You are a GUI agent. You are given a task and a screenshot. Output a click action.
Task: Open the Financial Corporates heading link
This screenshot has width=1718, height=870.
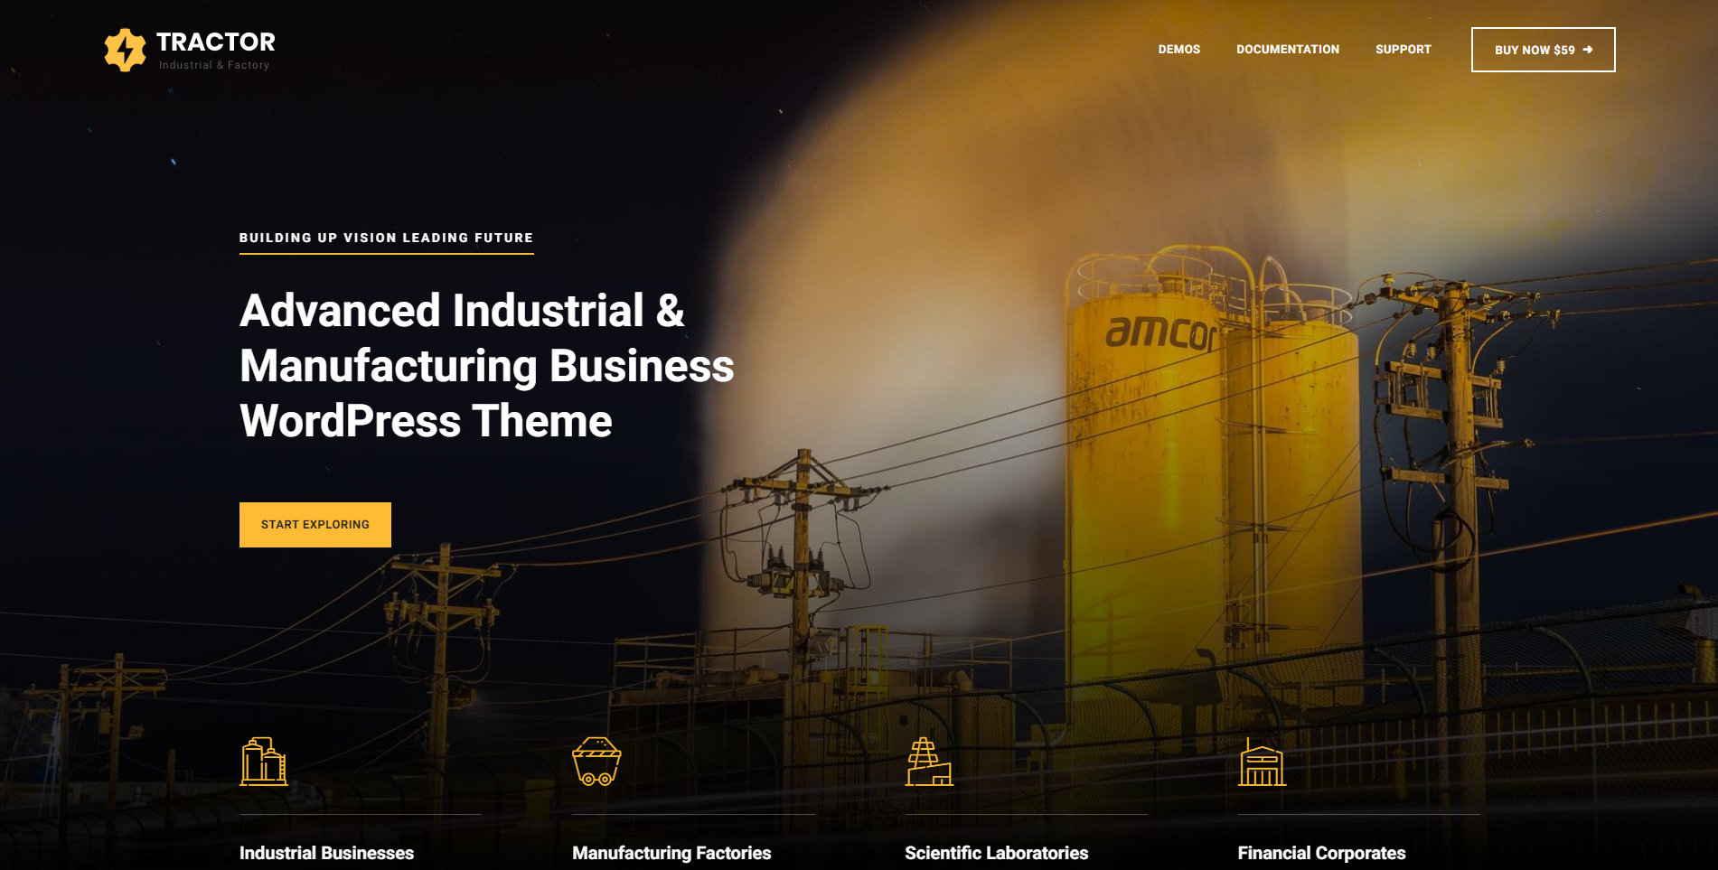[1321, 853]
